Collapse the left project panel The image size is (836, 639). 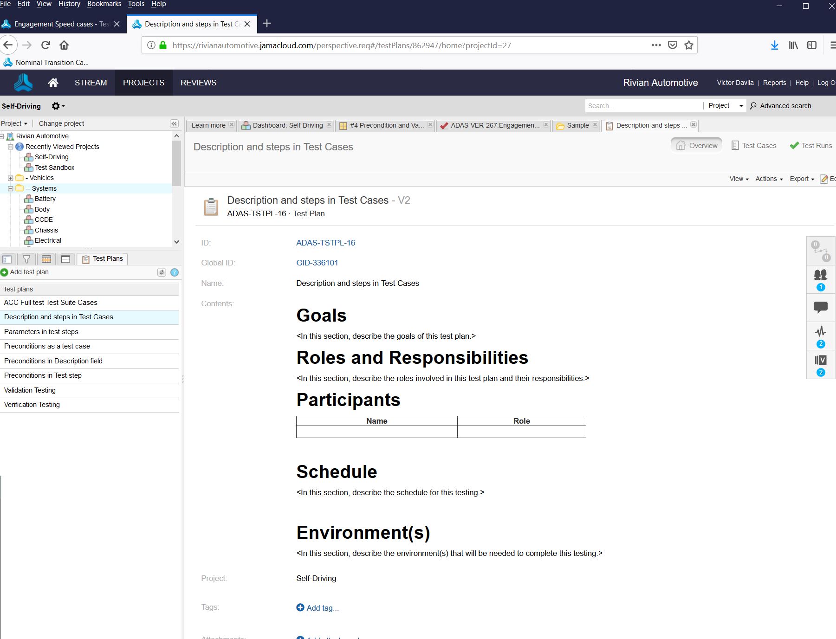[174, 123]
